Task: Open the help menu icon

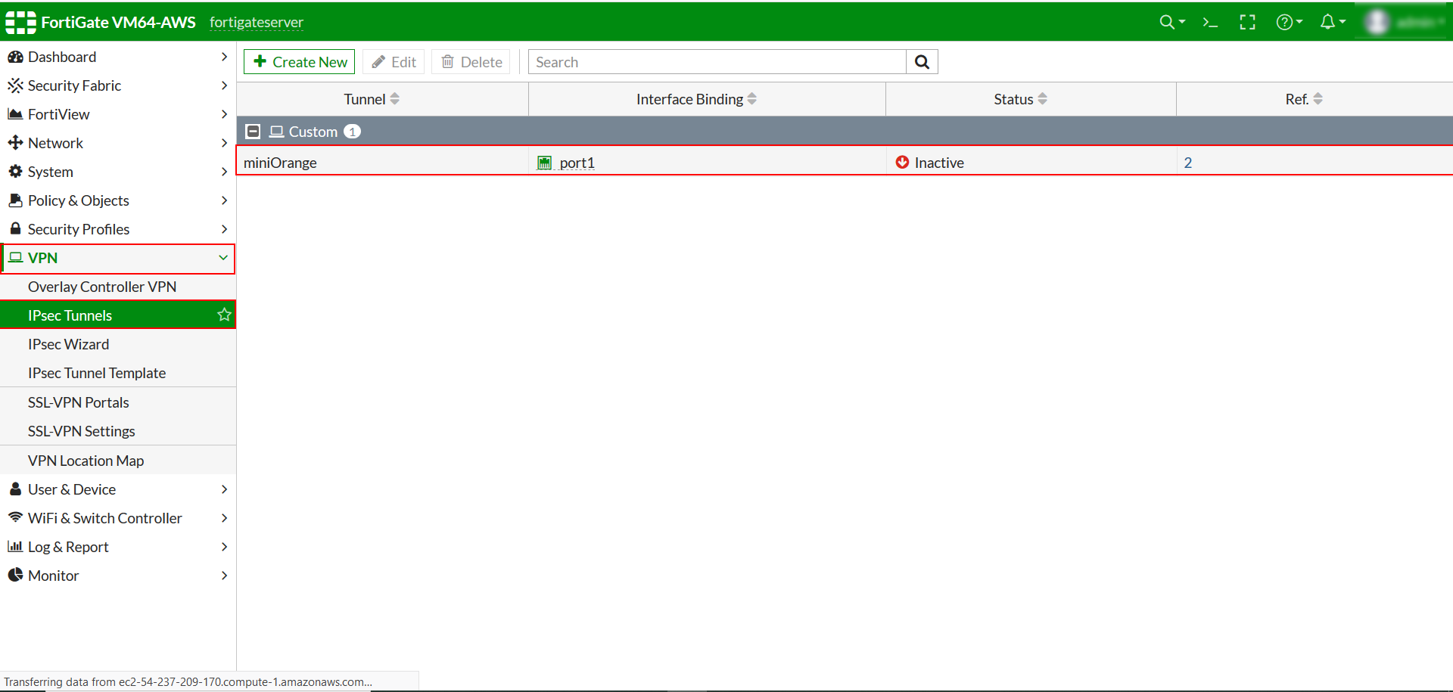Action: point(1287,22)
